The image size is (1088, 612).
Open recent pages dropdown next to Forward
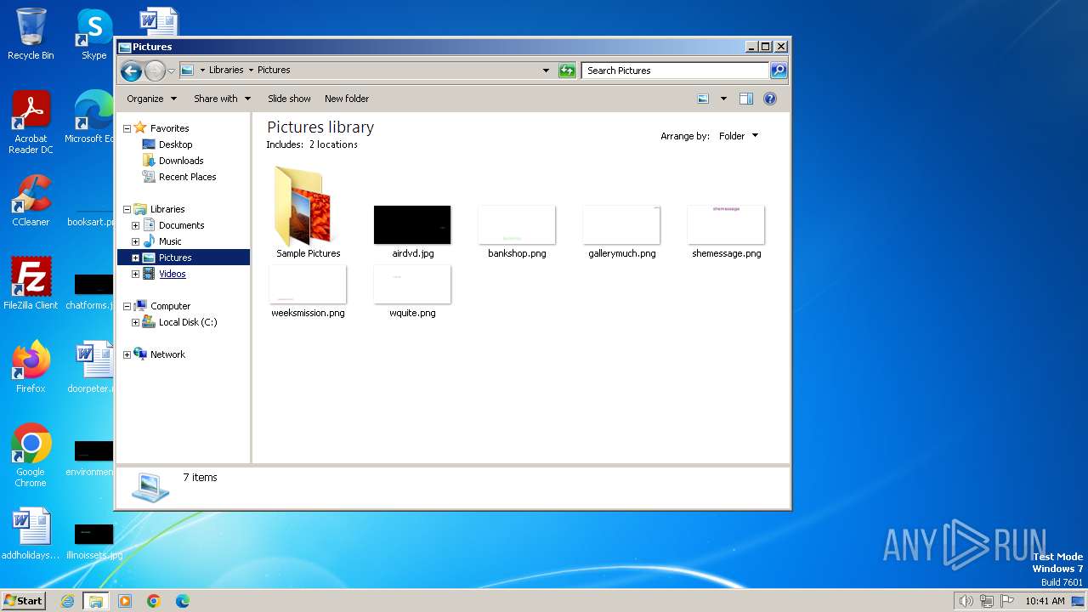(x=171, y=71)
